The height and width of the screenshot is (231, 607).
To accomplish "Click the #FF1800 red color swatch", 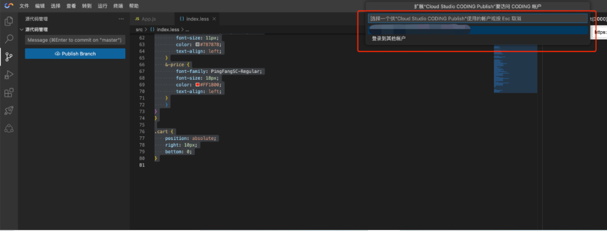I will [x=198, y=85].
